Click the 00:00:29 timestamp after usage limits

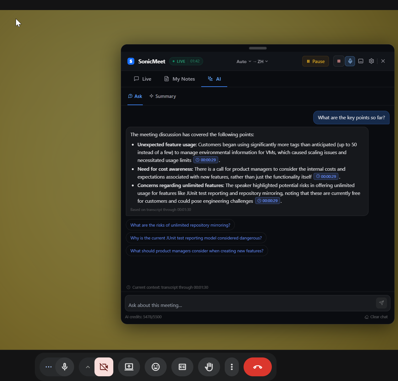point(206,160)
